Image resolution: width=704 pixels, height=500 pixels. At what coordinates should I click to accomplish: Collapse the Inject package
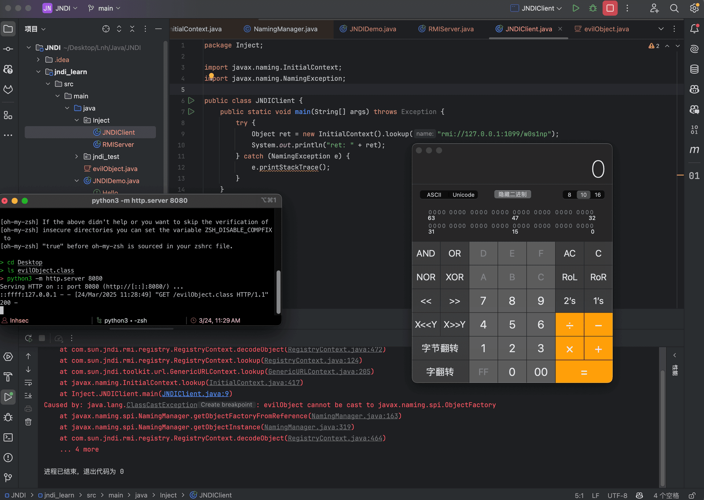pyautogui.click(x=77, y=120)
